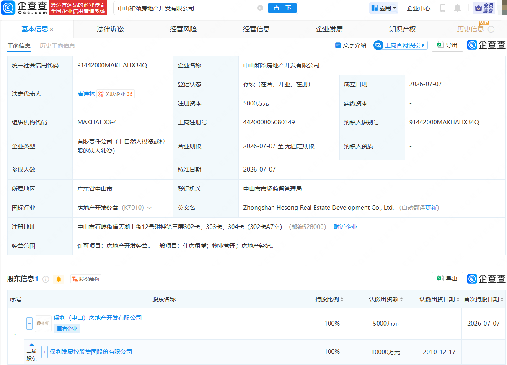Sort by 首次持股日期 column arrows
The width and height of the screenshot is (507, 365).
(502, 300)
